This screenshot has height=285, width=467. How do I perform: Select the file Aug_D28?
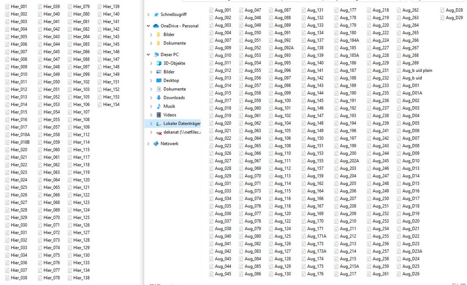click(454, 10)
